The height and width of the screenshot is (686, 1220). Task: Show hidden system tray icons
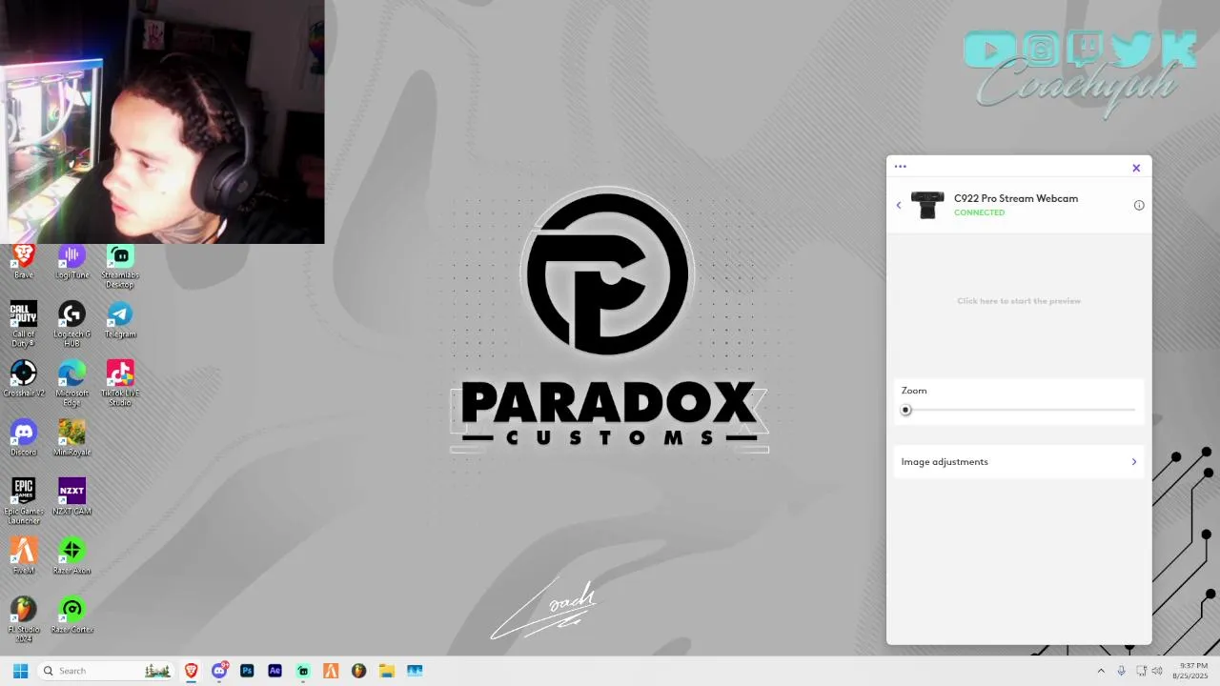(1101, 671)
